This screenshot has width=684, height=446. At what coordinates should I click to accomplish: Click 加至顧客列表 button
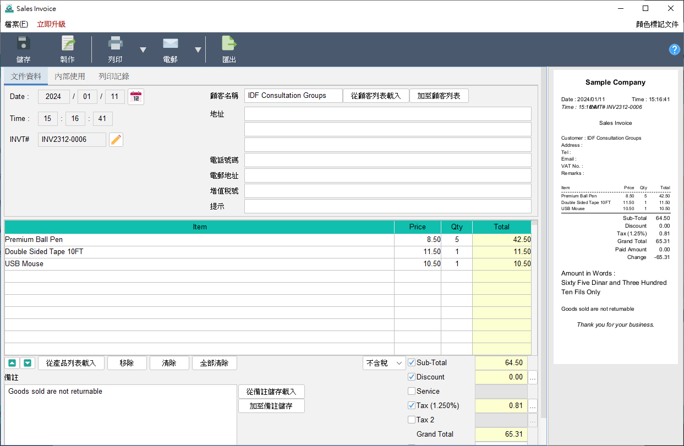(439, 96)
